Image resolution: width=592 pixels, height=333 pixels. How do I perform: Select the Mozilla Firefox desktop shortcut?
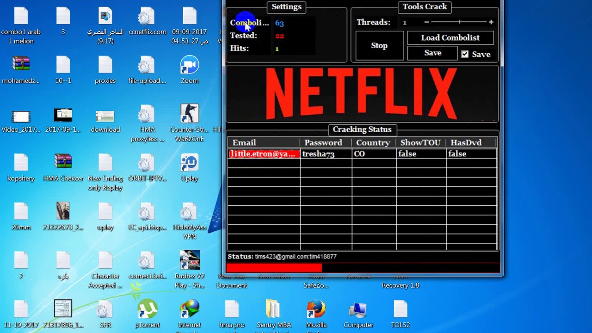(316, 315)
